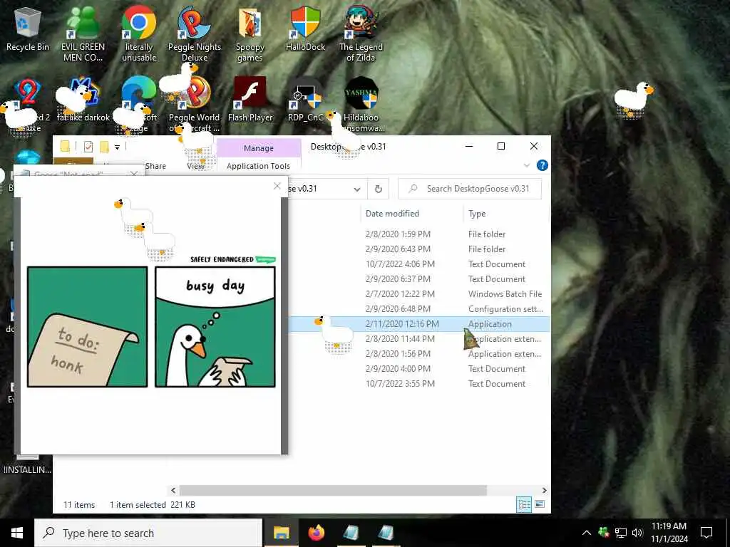Select the row dated 10/7/2022 3:55 PM
The width and height of the screenshot is (730, 547).
click(x=418, y=383)
